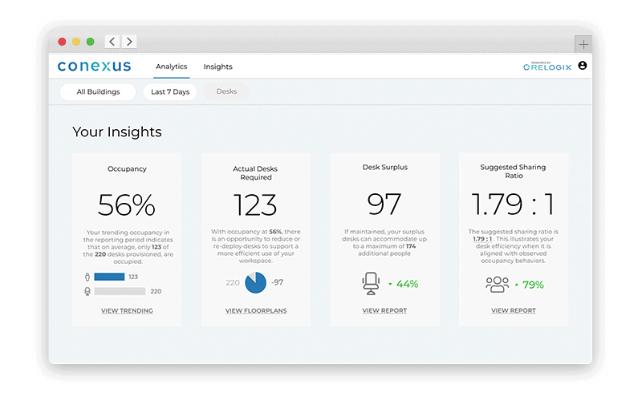Click the green down arrow beside 44%
The height and width of the screenshot is (401, 642).
click(390, 284)
